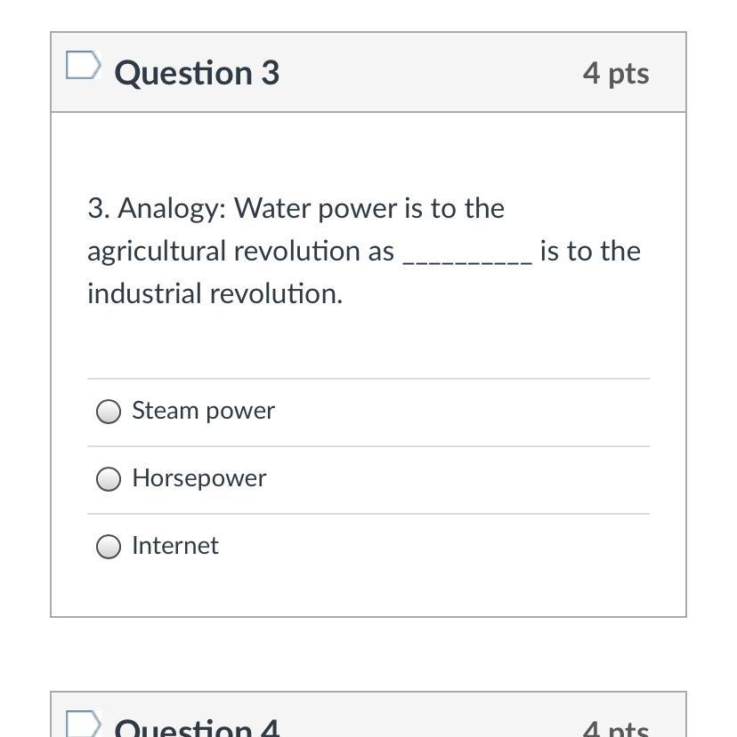Screen dimensions: 737x737
Task: Click the word 'Analogy:' in the question
Action: tap(172, 208)
